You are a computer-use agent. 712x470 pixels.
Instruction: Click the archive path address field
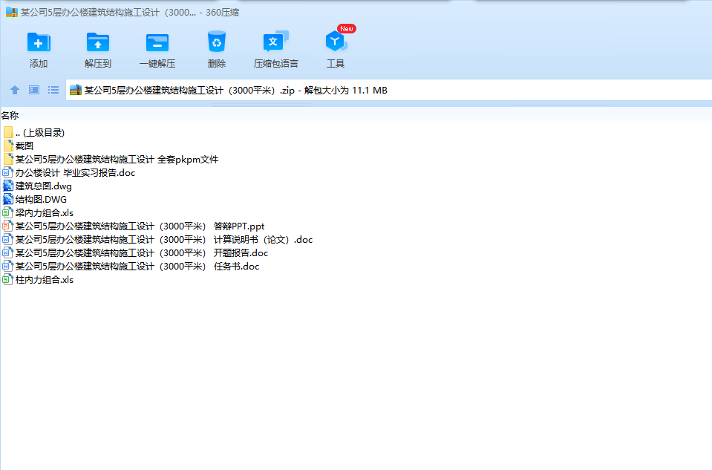389,90
